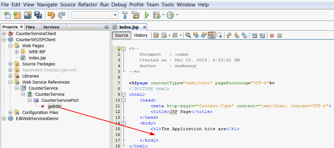
Task: Click the Profile Project clock icon
Action: 170,15
